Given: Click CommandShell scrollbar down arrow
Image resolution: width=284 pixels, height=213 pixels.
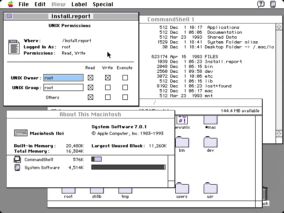Looking at the screenshot, I should pyautogui.click(x=279, y=134).
